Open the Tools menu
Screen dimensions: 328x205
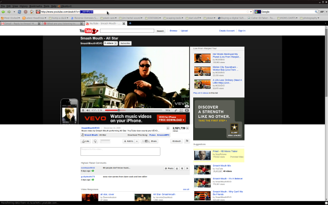[47, 6]
